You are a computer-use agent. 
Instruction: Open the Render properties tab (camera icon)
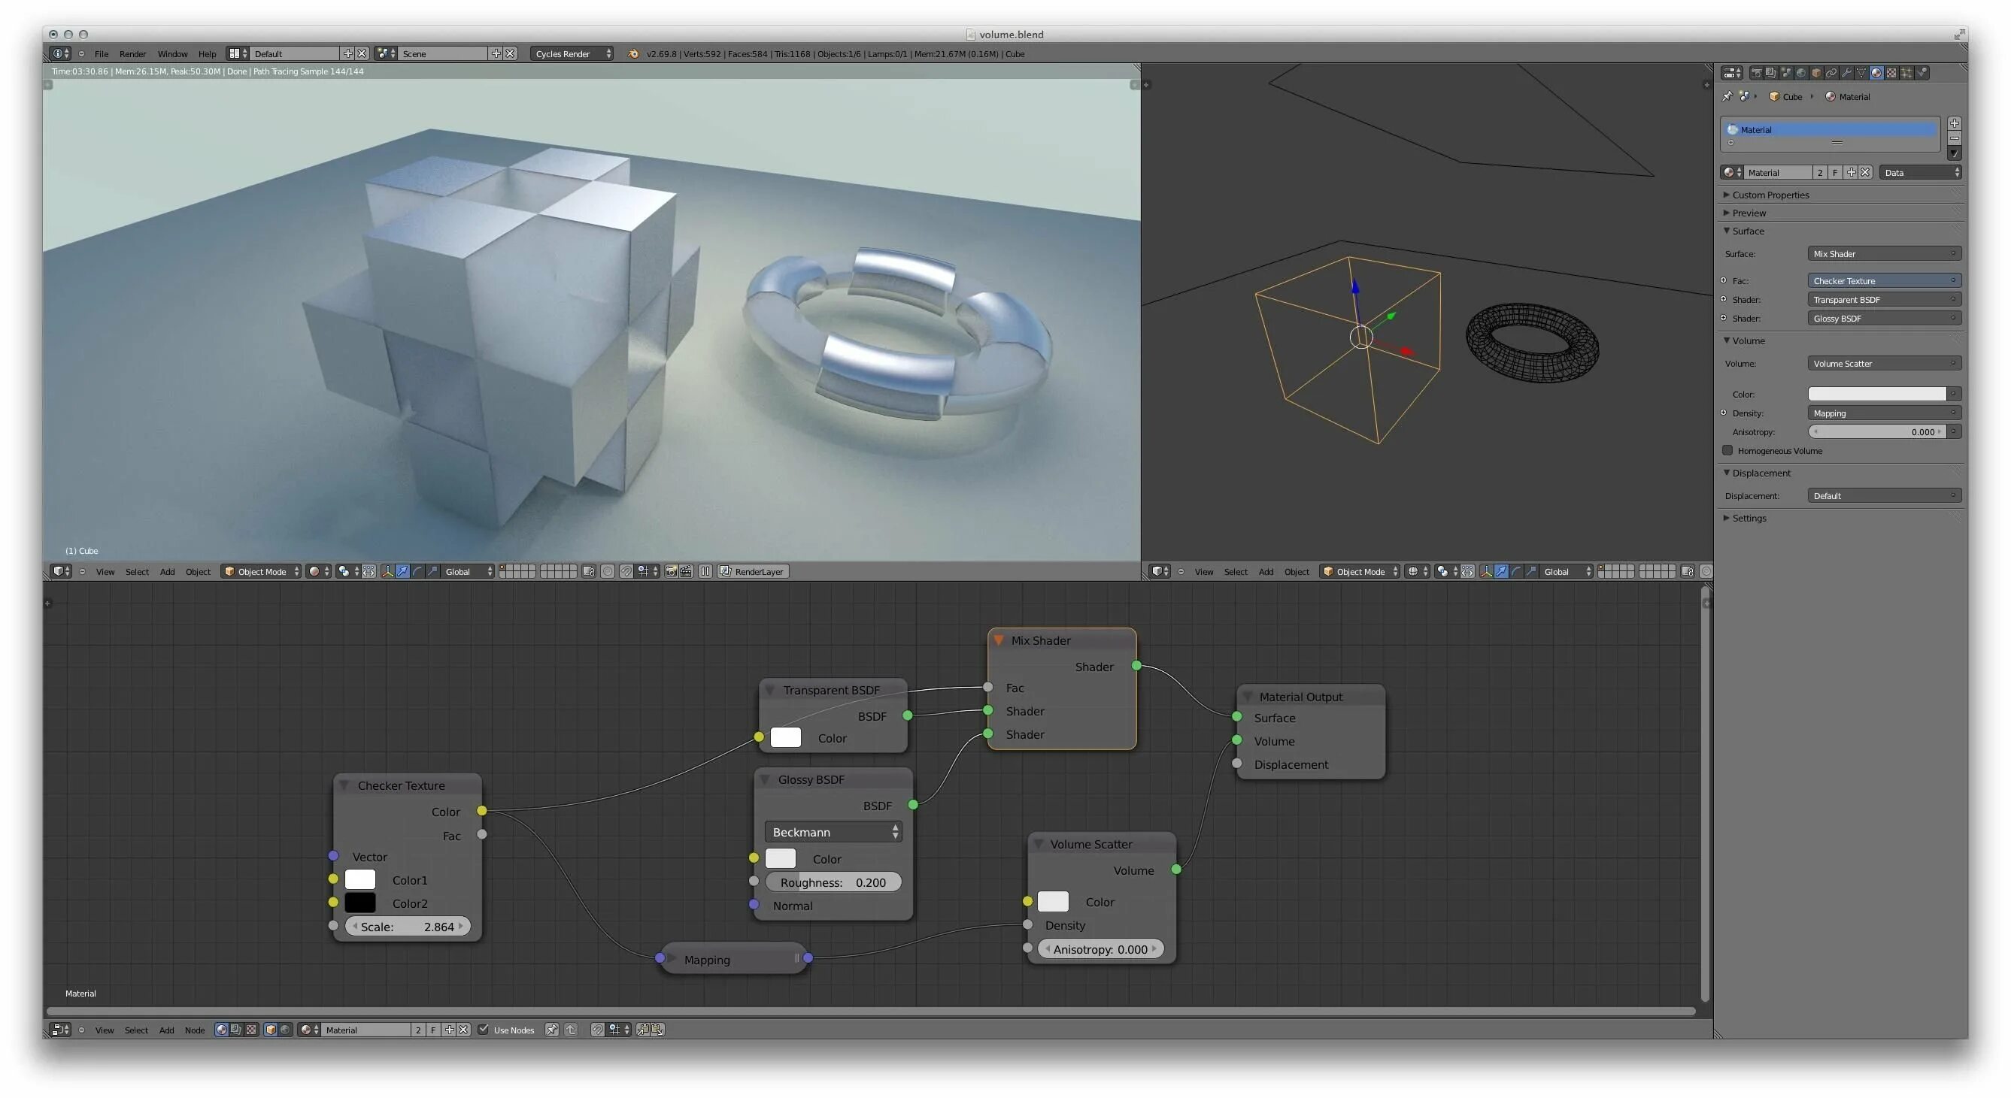tap(1758, 73)
